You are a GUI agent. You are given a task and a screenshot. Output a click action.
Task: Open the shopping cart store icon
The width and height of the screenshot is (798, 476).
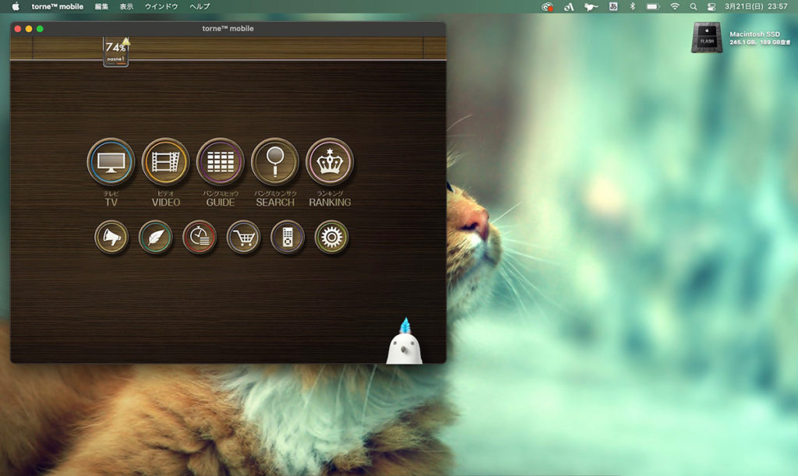click(x=243, y=237)
